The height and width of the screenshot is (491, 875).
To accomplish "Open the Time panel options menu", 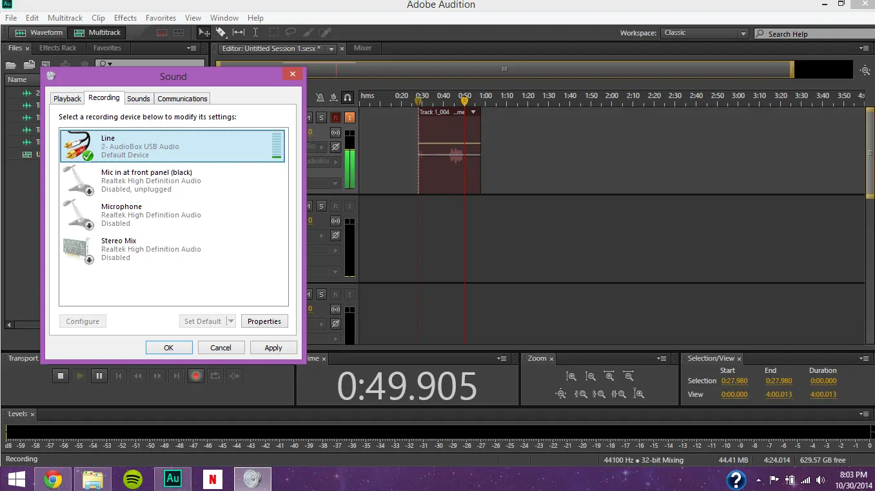I will coord(502,358).
